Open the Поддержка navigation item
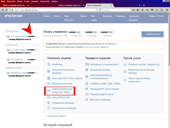The width and height of the screenshot is (170, 128). [x=120, y=16]
